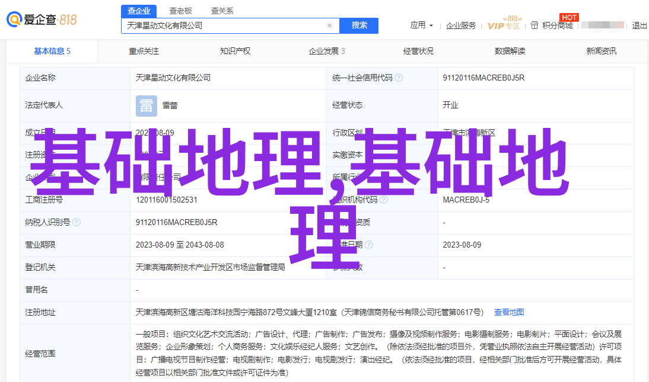Click the blue 搜索 button

[359, 25]
